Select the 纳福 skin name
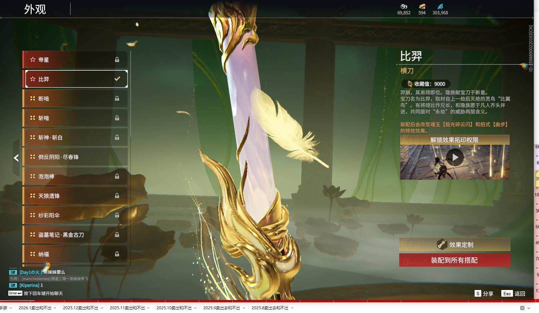This screenshot has height=313, width=539. [44, 254]
